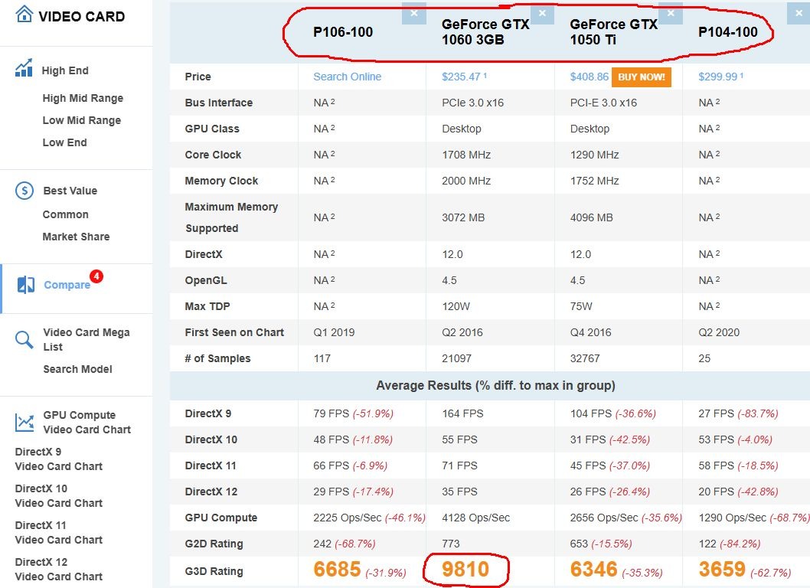
Task: Select Search Model in sidebar
Action: click(77, 369)
